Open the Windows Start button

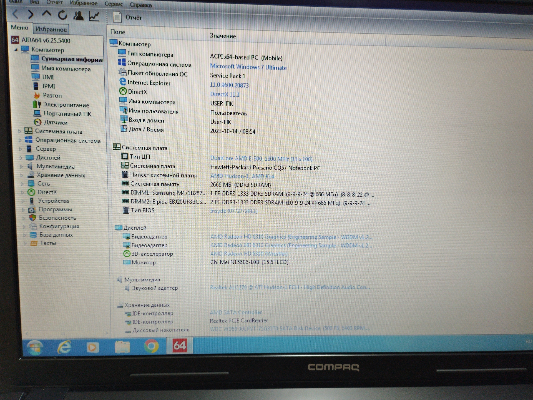[x=35, y=347]
